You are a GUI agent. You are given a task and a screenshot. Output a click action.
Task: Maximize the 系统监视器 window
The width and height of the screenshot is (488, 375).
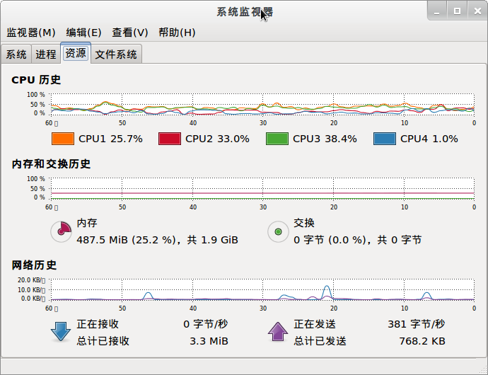click(x=457, y=11)
